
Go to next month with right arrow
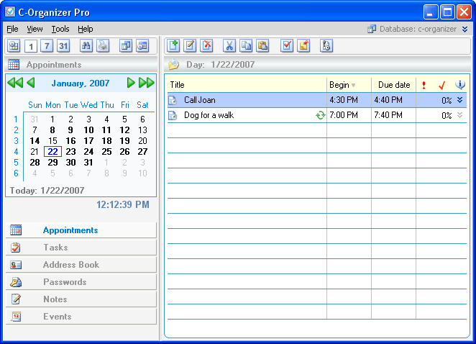131,83
